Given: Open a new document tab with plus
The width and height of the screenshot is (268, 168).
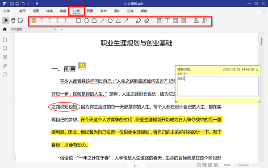Looking at the screenshot, I should [61, 29].
